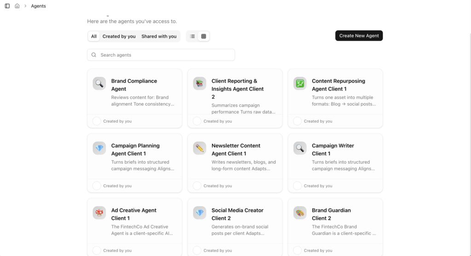The width and height of the screenshot is (471, 256).
Task: Click the Ad Creative mushroom icon
Action: (99, 213)
